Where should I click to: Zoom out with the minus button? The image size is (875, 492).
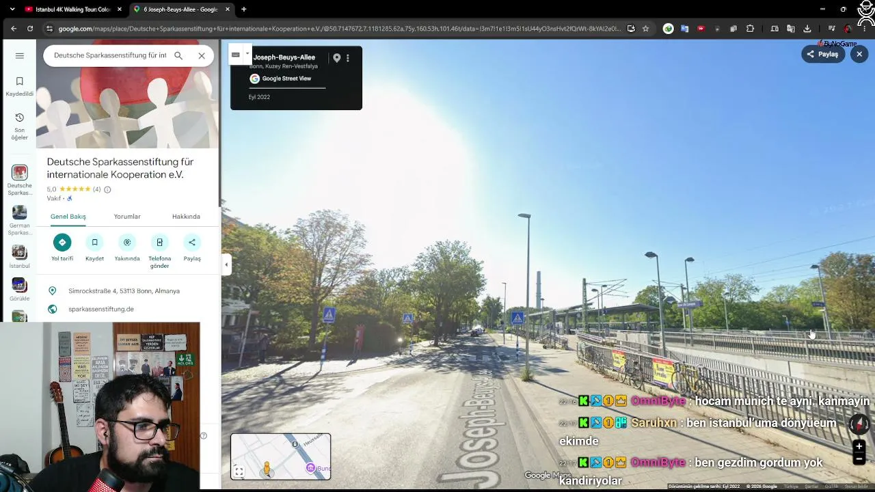(859, 459)
